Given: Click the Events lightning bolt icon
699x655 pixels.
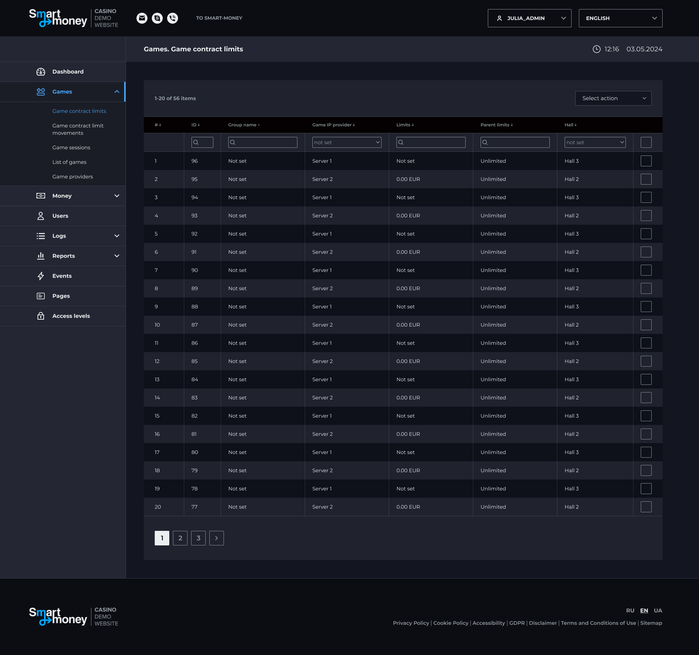Looking at the screenshot, I should coord(41,276).
